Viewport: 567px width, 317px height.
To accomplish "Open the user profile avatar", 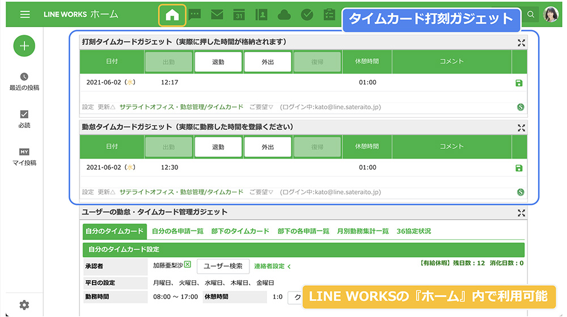I will tap(551, 15).
